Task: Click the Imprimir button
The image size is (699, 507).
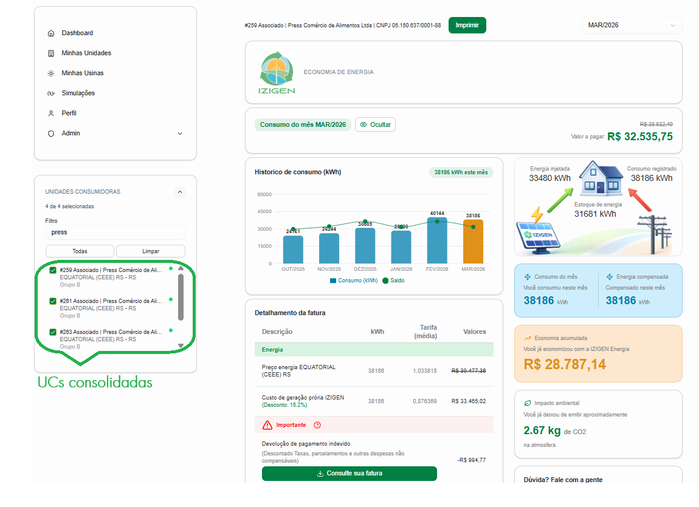Action: (467, 26)
